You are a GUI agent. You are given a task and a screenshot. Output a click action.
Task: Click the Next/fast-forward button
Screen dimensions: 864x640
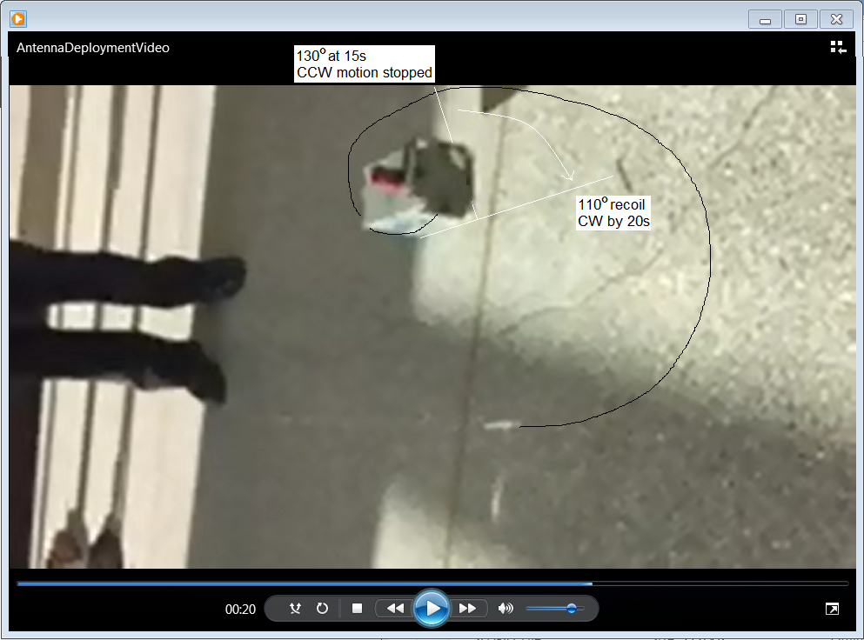tap(467, 609)
